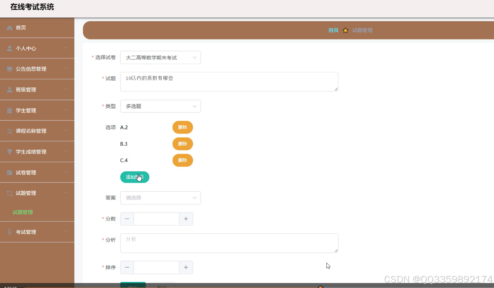
Task: Click the 在线考试系统 title
Action: pyautogui.click(x=32, y=7)
